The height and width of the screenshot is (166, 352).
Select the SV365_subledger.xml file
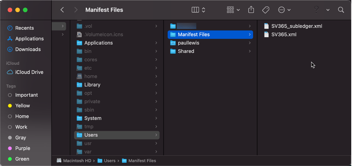point(297,26)
